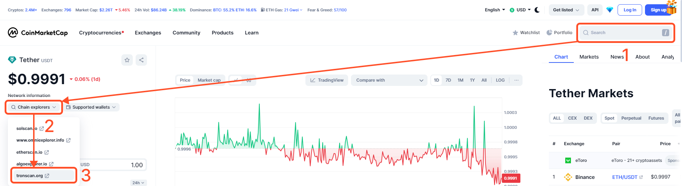Open tronscan.org external link icon
The height and width of the screenshot is (186, 682).
click(47, 176)
